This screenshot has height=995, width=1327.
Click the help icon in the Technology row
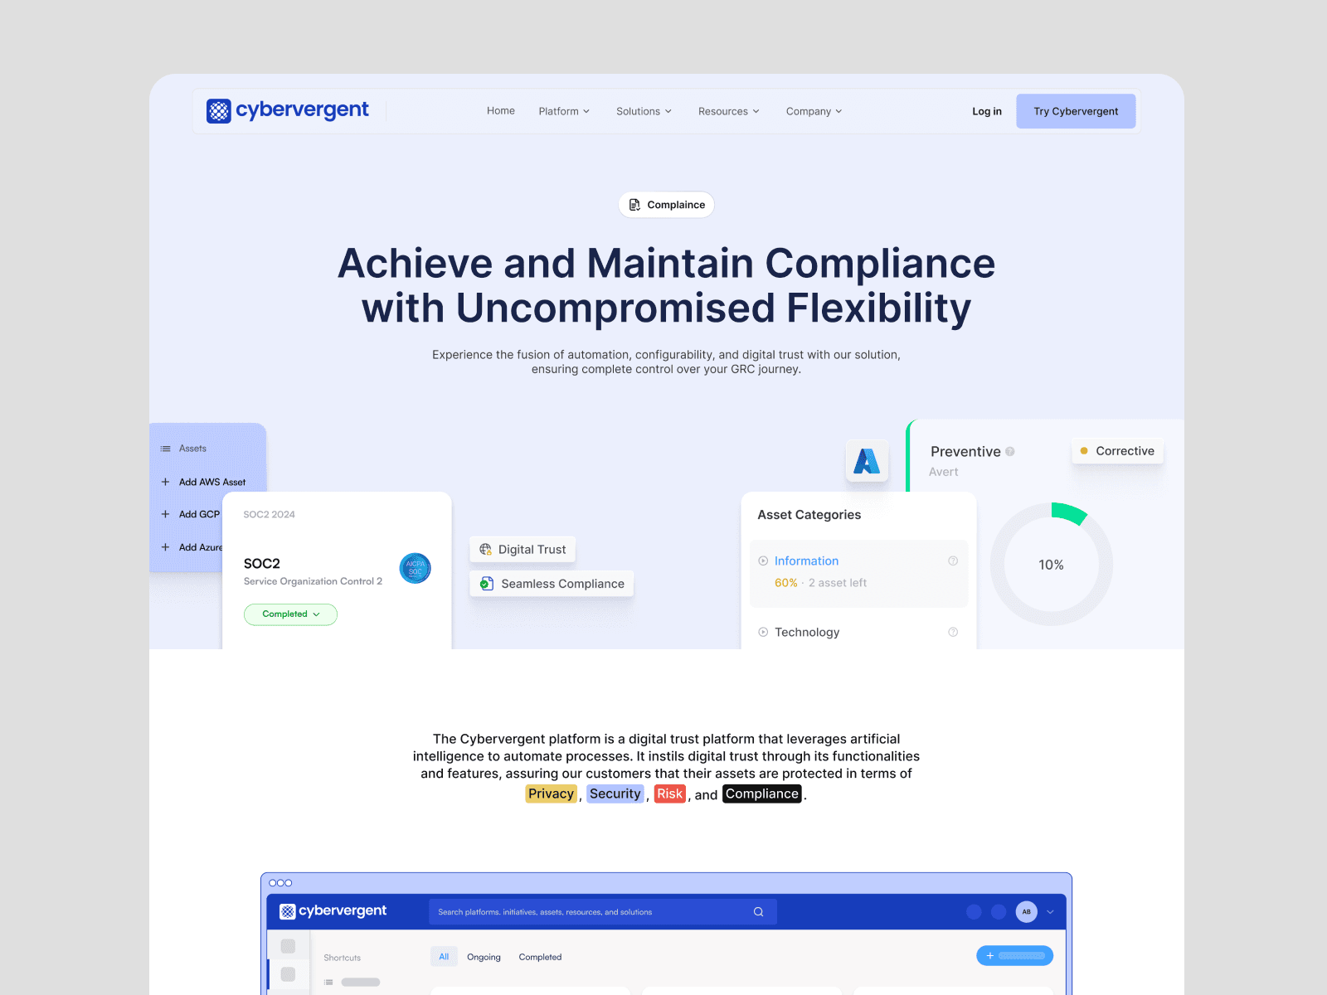(953, 632)
